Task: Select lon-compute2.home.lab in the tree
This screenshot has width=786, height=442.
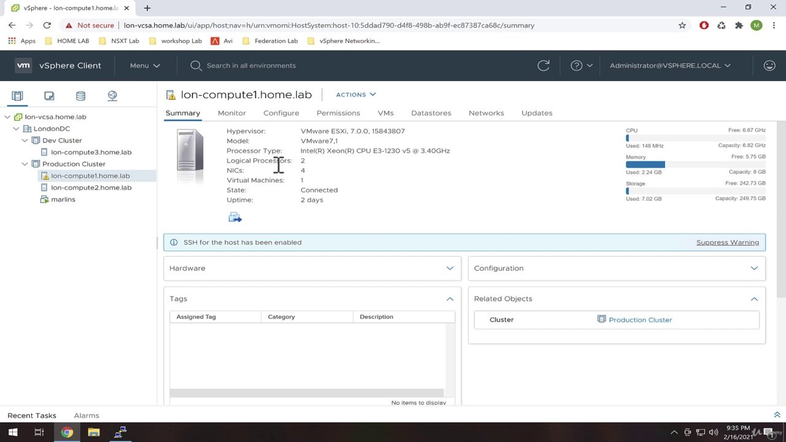Action: point(91,188)
